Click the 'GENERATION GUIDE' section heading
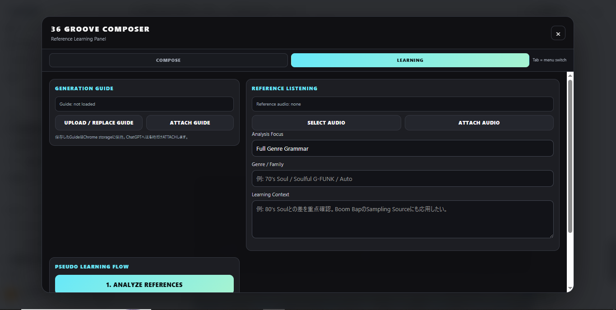The height and width of the screenshot is (310, 616). tap(84, 88)
